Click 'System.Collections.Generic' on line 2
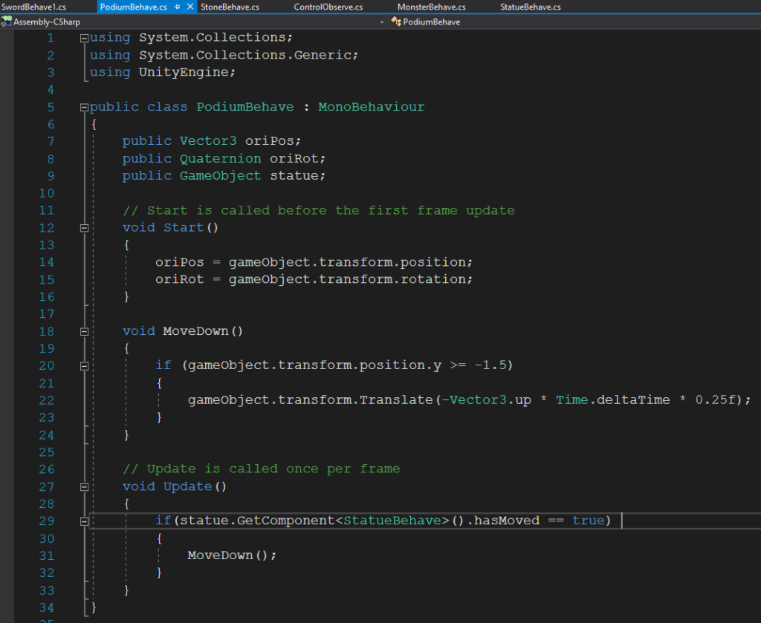This screenshot has width=761, height=623. point(245,55)
